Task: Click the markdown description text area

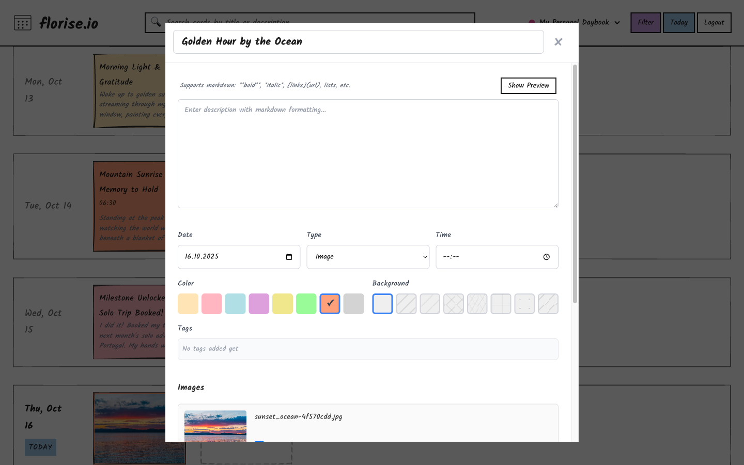Action: click(368, 154)
